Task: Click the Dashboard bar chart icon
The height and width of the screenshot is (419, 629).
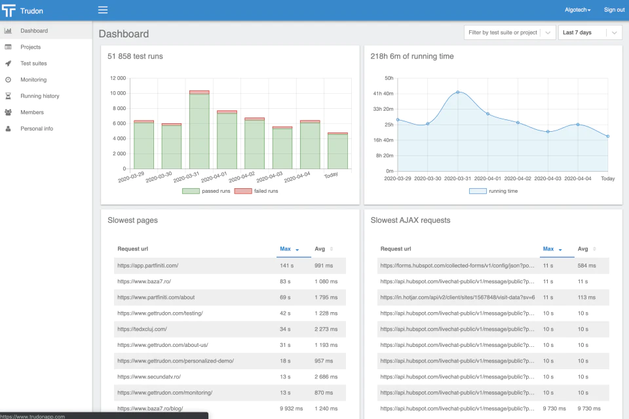Action: click(8, 31)
